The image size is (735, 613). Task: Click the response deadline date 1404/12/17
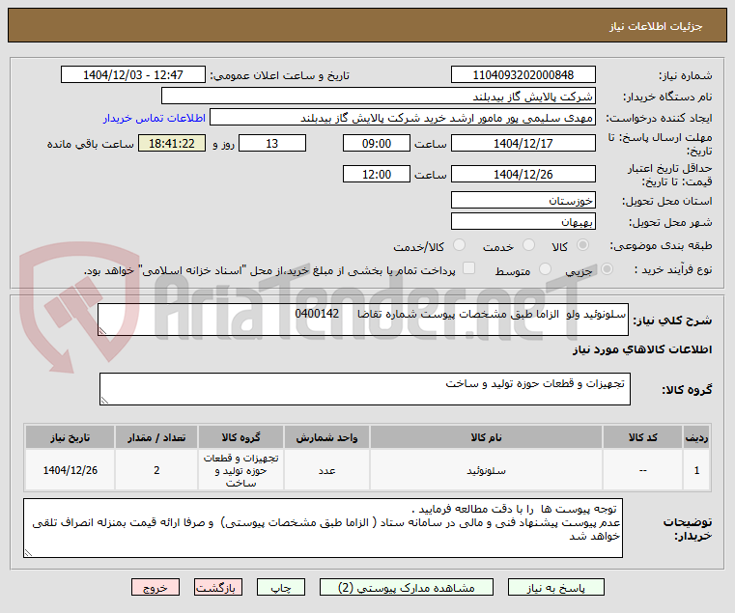point(523,143)
